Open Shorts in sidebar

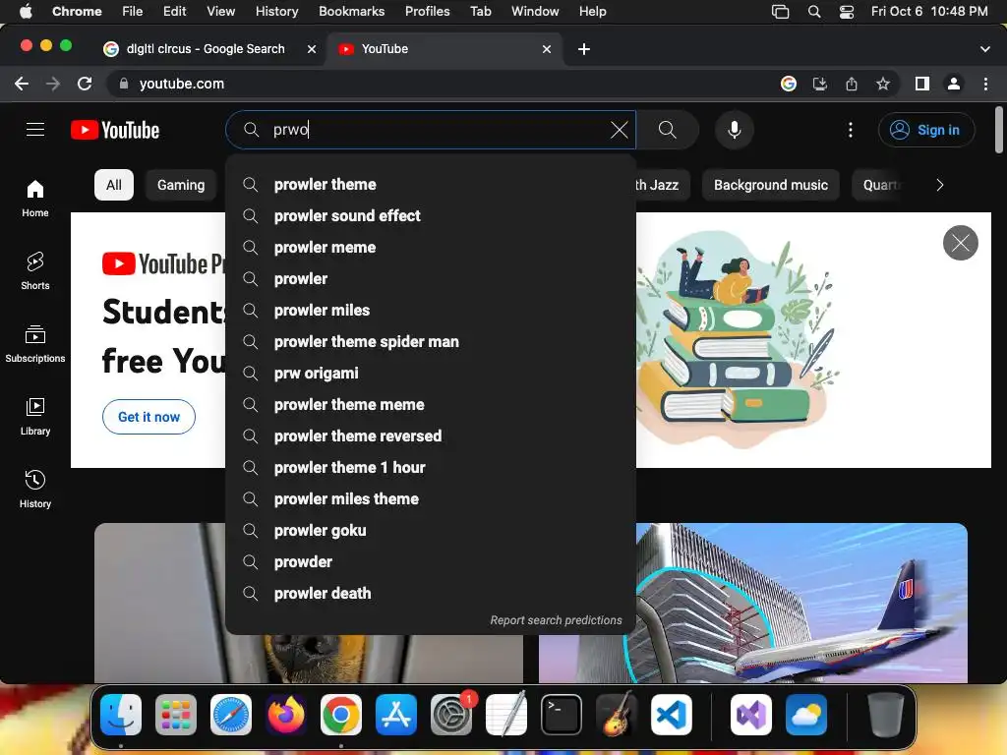(x=35, y=271)
